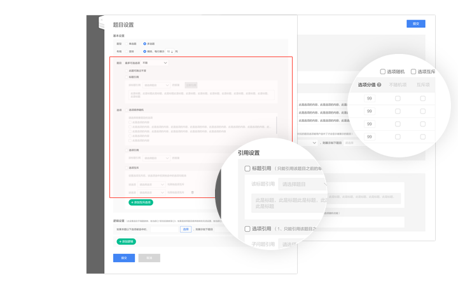Expand the 请选择题目 dropdown in magnified view

(303, 185)
